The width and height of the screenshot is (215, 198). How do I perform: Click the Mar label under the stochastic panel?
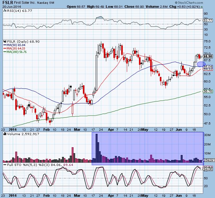pos(77,196)
